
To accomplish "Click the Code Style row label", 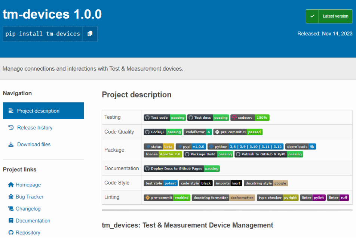I will (x=117, y=183).
